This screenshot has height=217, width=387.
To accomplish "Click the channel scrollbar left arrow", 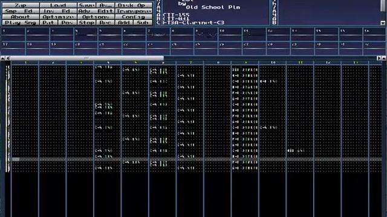I will tap(8, 58).
